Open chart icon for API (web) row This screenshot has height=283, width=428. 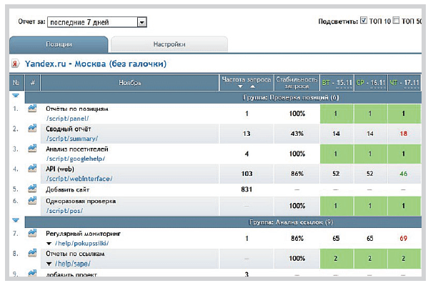(32, 168)
